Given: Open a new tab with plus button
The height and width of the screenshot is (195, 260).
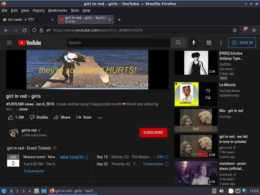Looking at the screenshot, I should (119, 20).
